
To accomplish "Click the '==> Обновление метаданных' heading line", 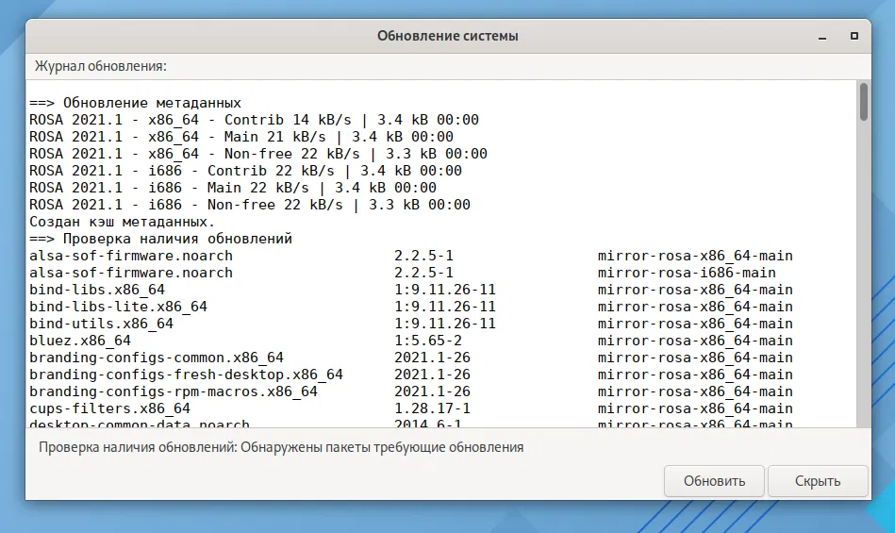I will tap(135, 103).
